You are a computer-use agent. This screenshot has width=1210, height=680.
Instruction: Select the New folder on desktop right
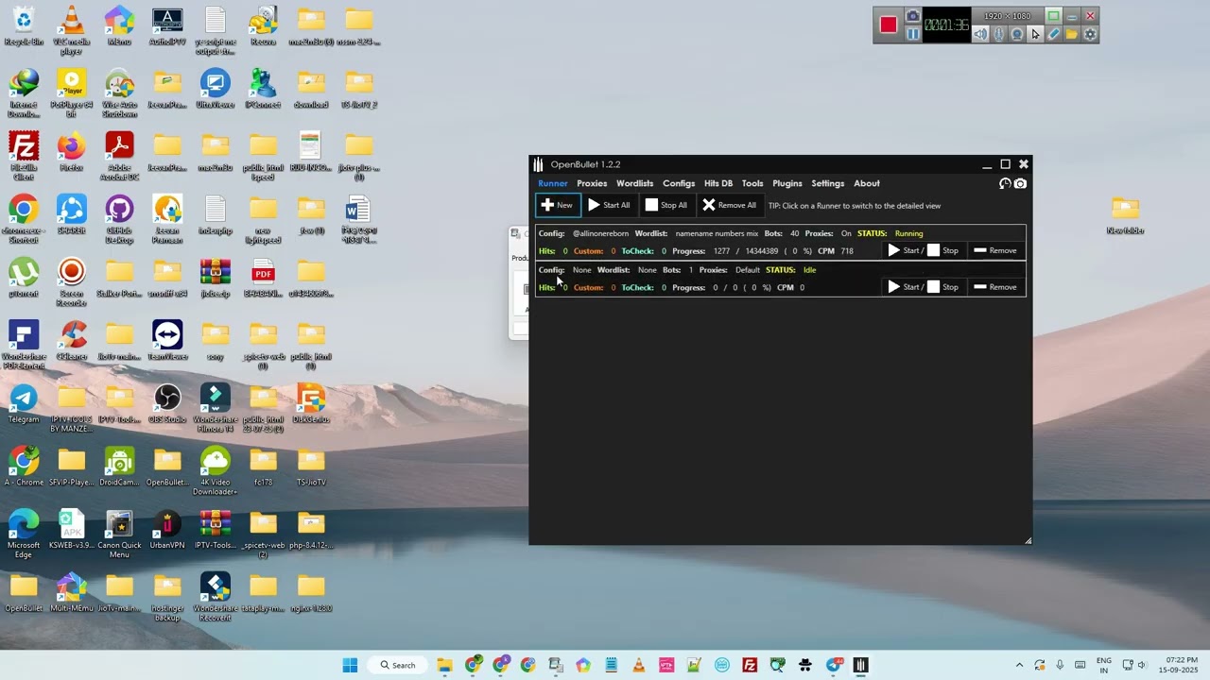1125,214
